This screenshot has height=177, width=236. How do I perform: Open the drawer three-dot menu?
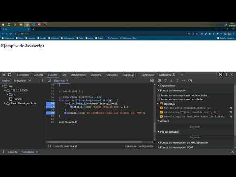click(3, 152)
